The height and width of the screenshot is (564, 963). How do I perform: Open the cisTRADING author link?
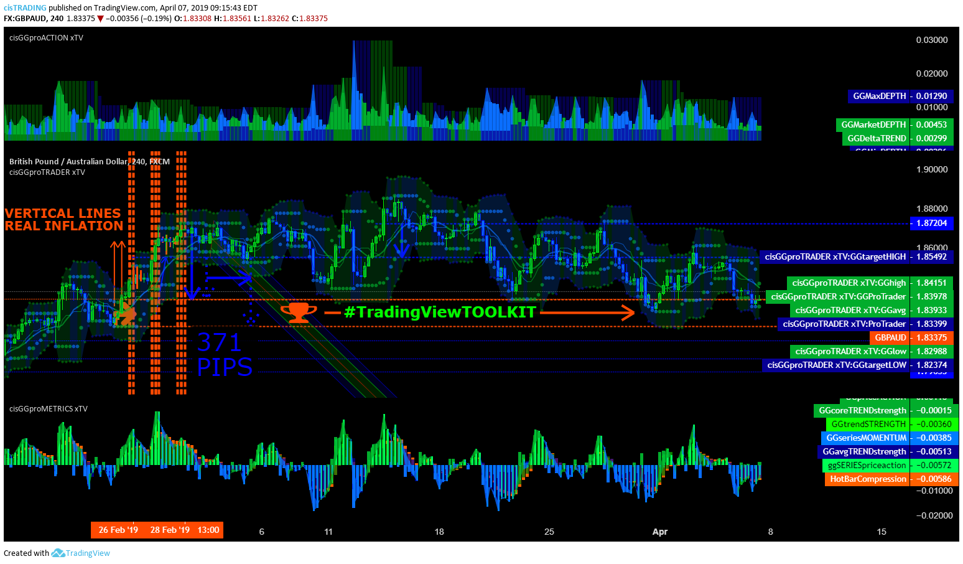pos(25,8)
